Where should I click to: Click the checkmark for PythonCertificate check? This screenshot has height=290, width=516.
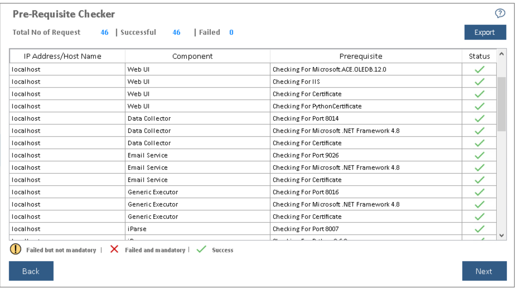point(480,106)
